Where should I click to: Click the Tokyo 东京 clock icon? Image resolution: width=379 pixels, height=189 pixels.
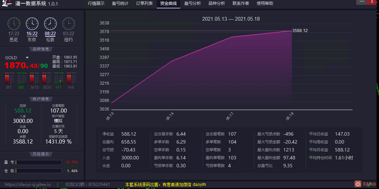(x=32, y=24)
